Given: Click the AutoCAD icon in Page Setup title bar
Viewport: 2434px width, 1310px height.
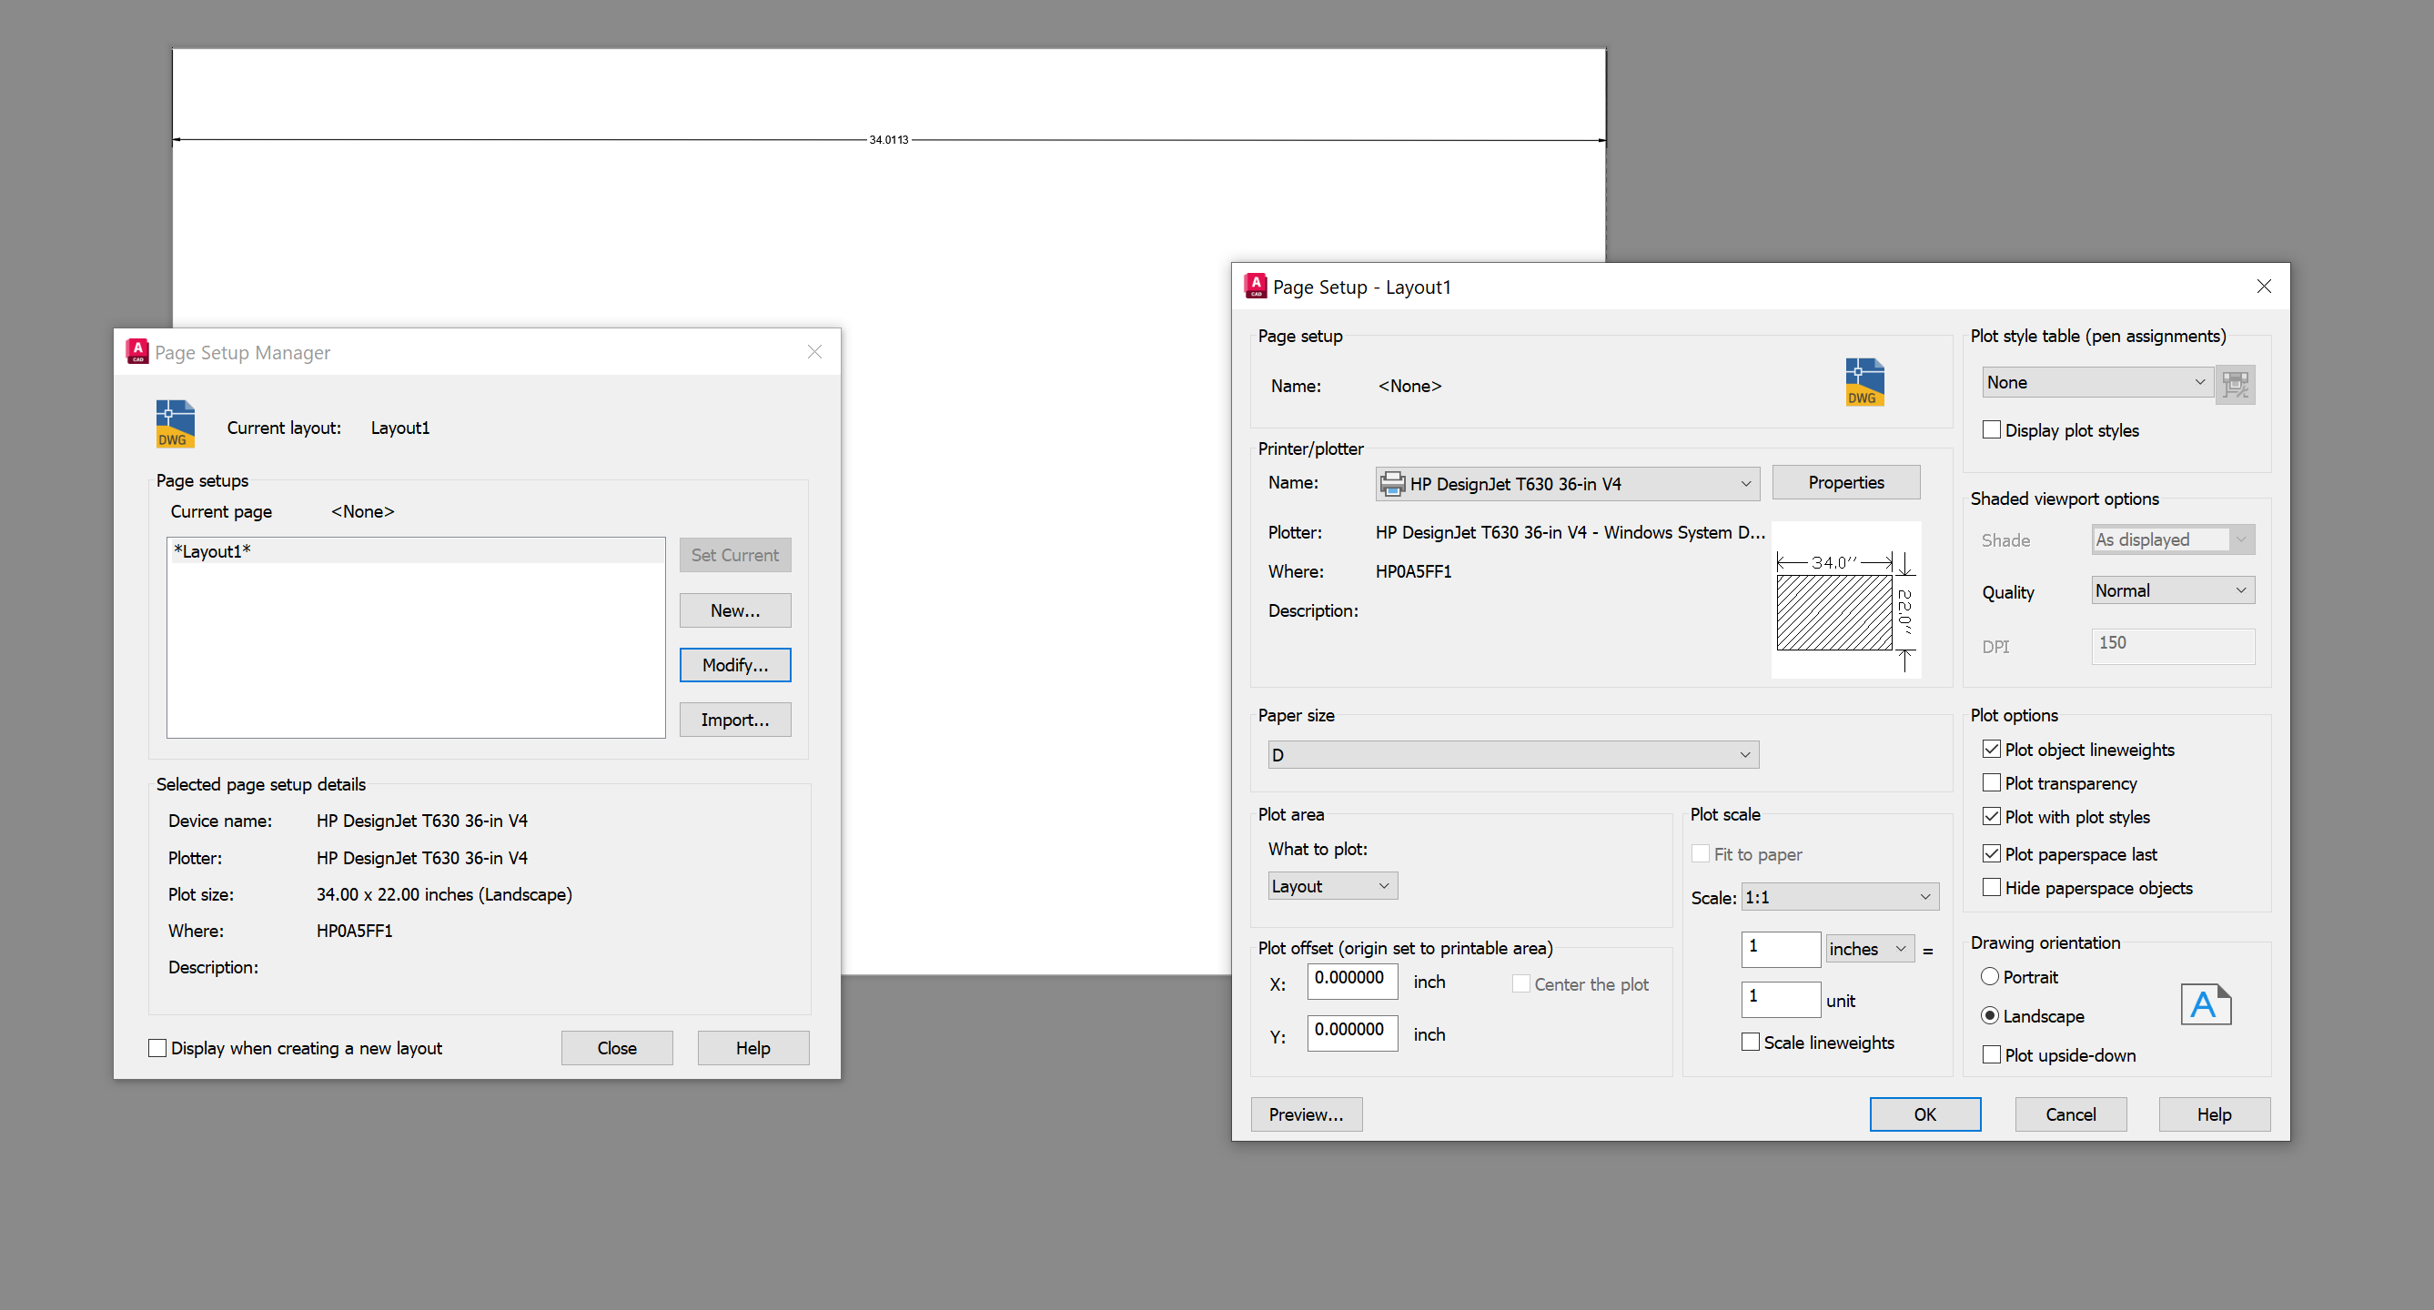Looking at the screenshot, I should pyautogui.click(x=1255, y=287).
